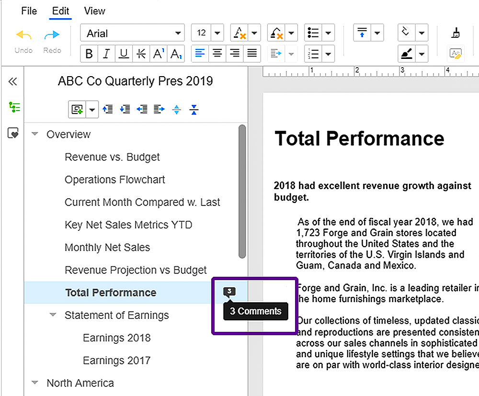Open the 3 Comments badge on Total Performance

[x=229, y=292]
